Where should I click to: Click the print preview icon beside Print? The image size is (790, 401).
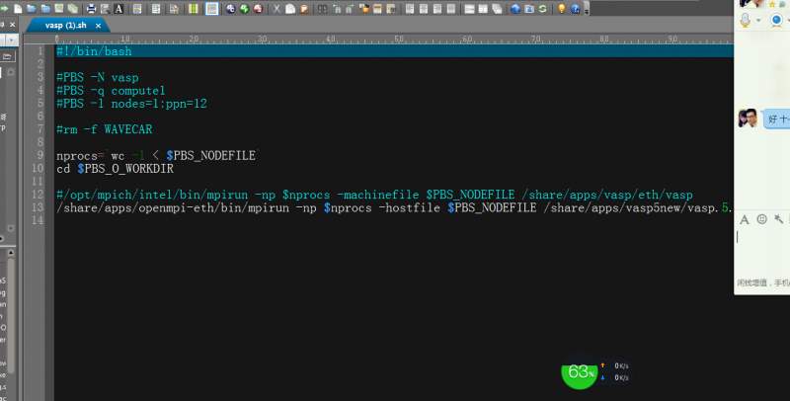pos(105,9)
